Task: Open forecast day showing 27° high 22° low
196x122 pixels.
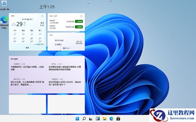Action: [40, 36]
